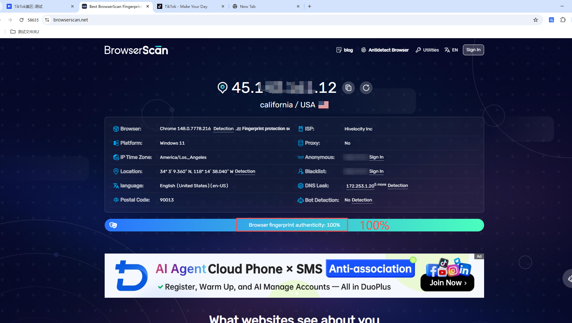572x323 pixels.
Task: Open the 测试文件夹2 bookmarks folder
Action: click(25, 32)
